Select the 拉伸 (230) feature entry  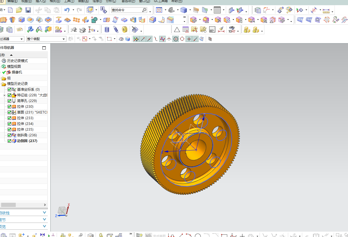coord(25,107)
